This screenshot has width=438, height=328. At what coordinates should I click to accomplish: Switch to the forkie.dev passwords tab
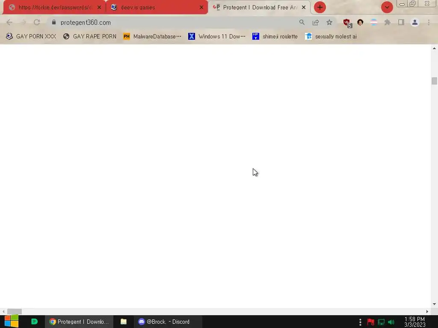tap(54, 7)
